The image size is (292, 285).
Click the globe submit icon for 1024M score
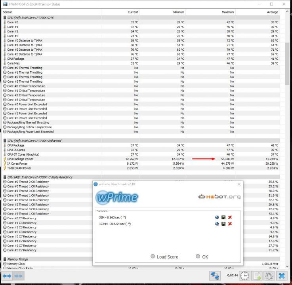217,224
